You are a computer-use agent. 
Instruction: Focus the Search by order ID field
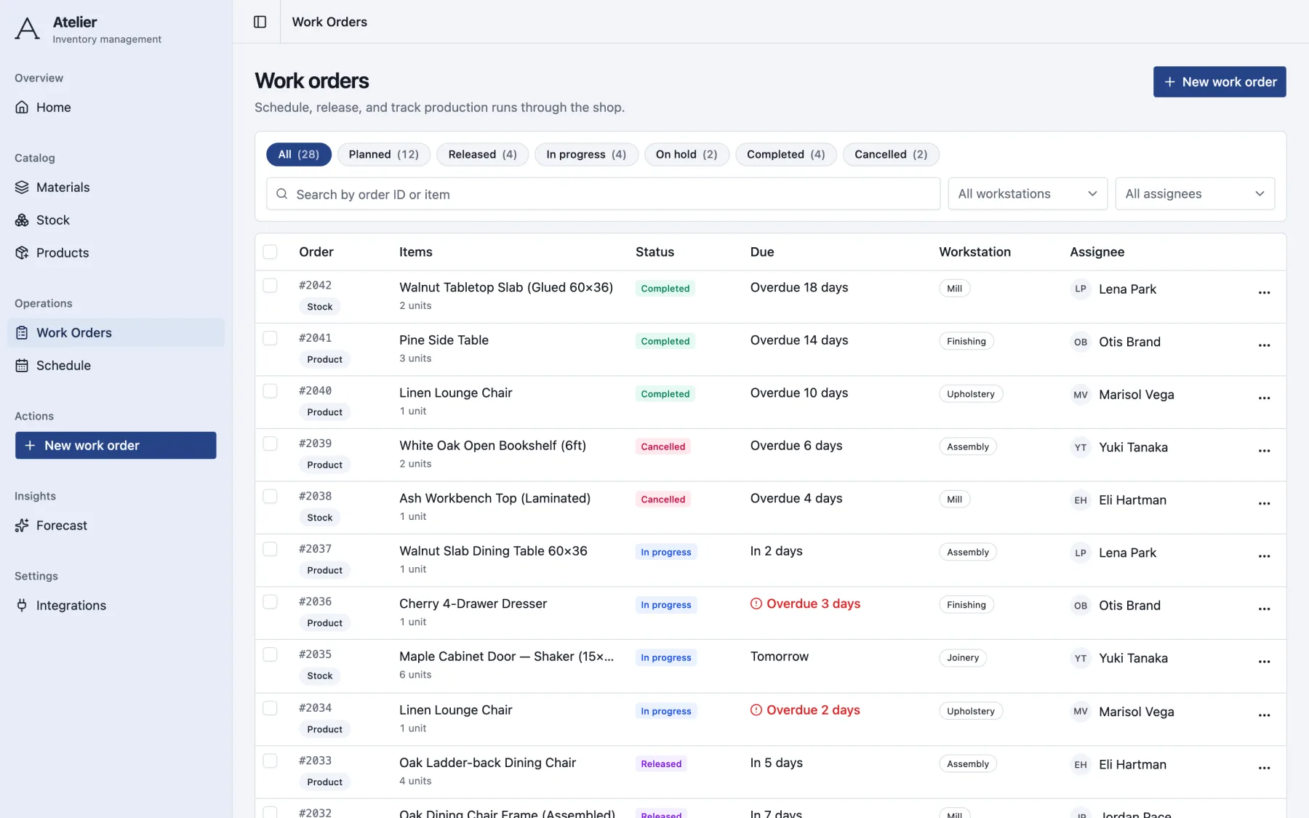click(604, 194)
